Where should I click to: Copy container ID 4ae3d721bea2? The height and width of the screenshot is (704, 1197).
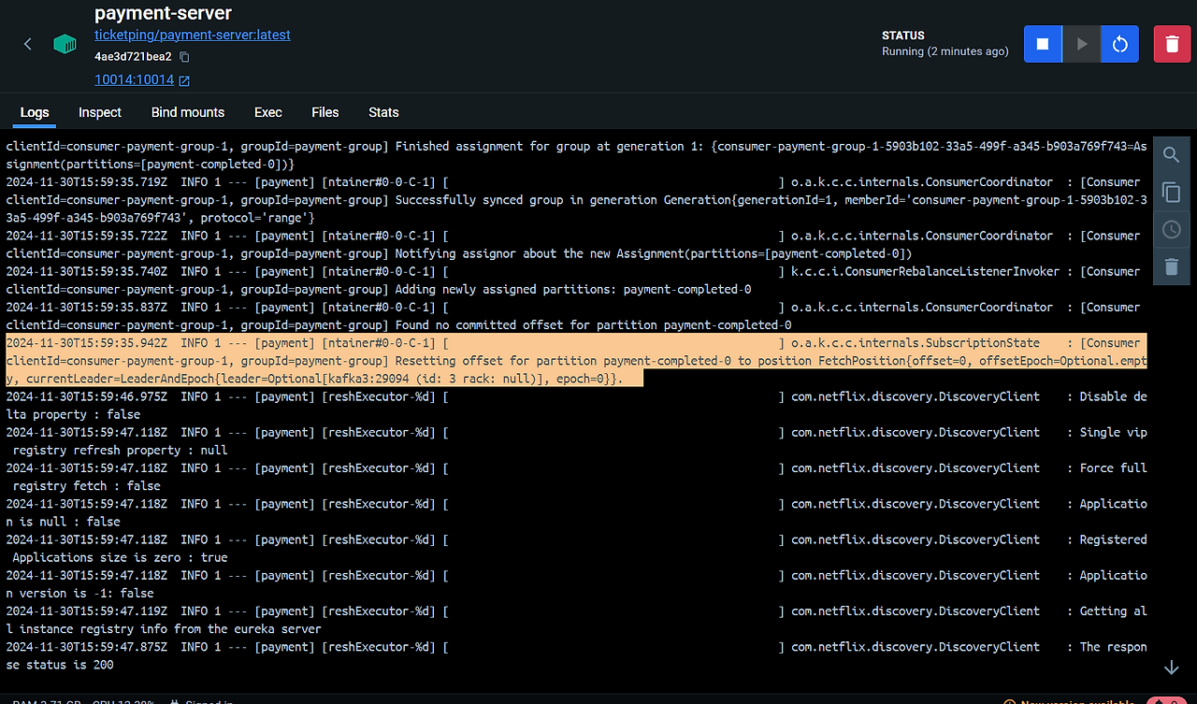184,57
